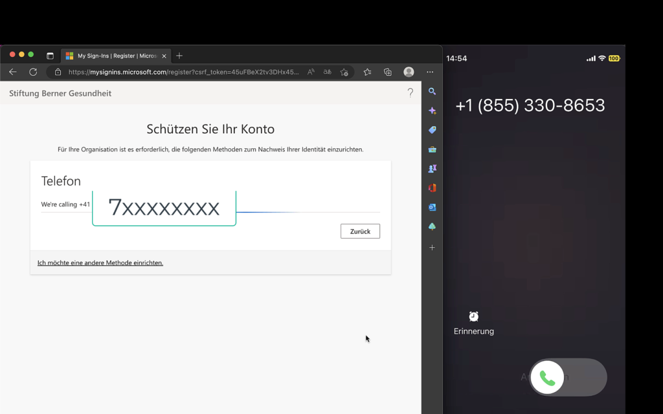Click the sidebar search icon
663x414 pixels.
[432, 92]
